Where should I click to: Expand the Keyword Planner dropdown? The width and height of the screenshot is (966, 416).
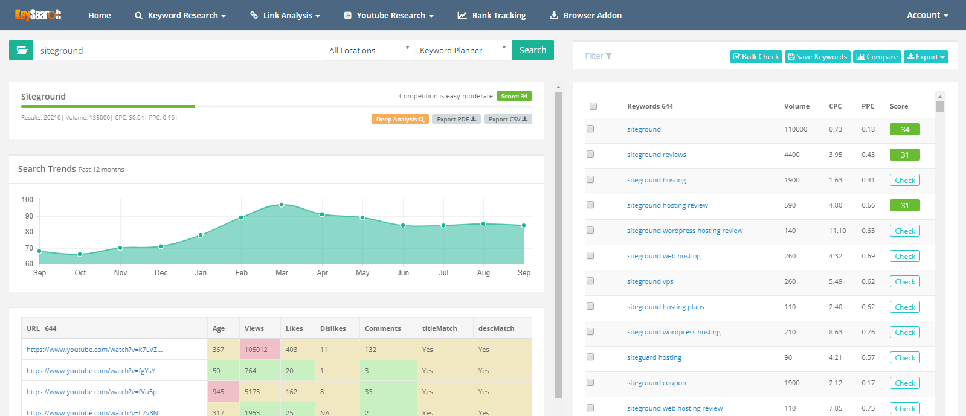(462, 50)
